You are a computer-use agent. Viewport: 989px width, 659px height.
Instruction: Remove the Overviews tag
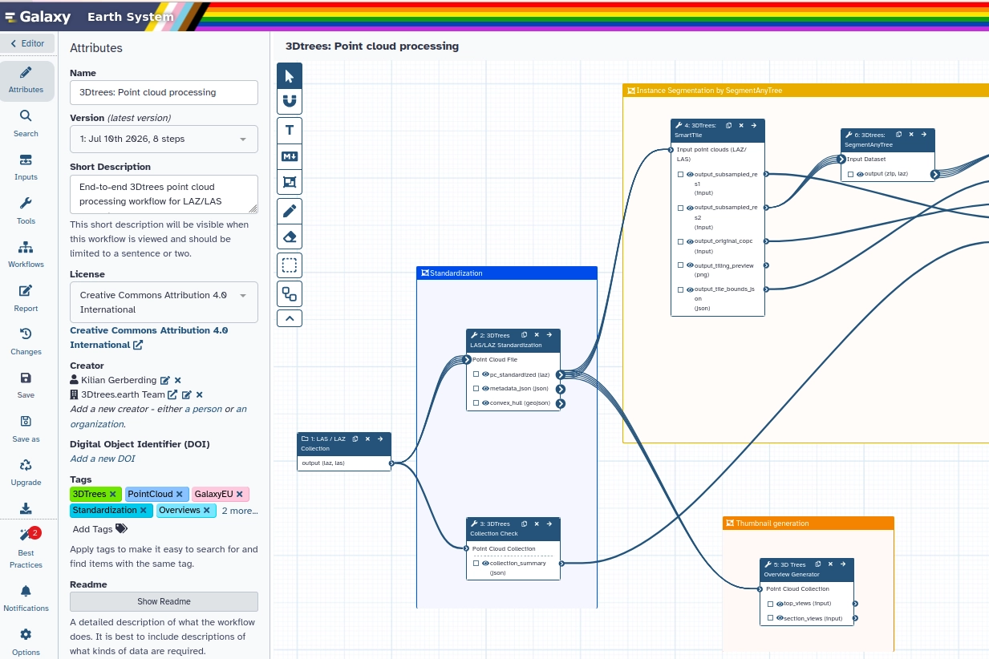tap(206, 511)
